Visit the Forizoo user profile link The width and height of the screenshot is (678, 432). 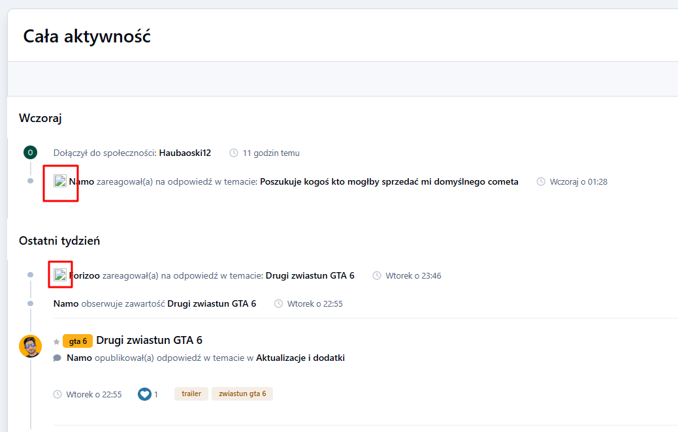pyautogui.click(x=85, y=276)
